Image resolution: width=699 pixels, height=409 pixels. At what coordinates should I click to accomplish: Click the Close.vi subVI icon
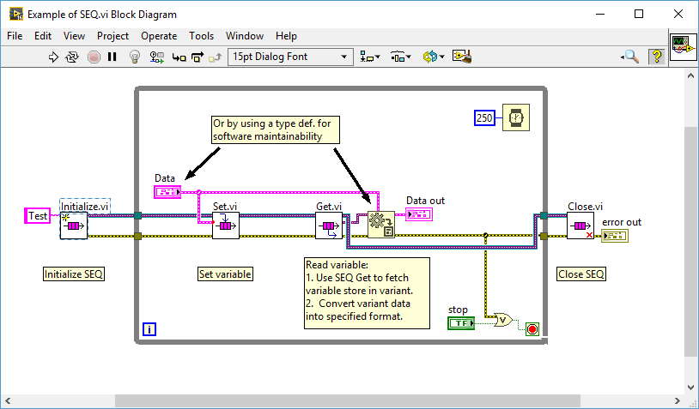click(580, 226)
